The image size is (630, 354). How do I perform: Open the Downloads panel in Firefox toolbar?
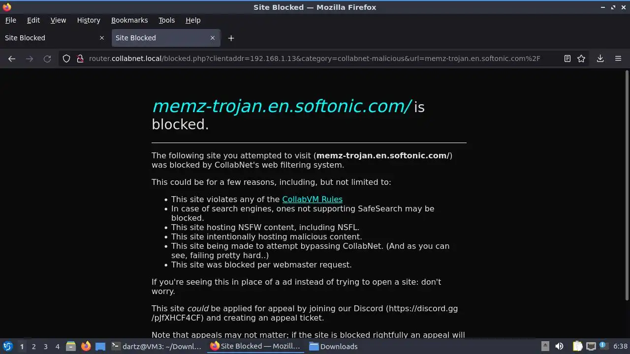pyautogui.click(x=600, y=59)
